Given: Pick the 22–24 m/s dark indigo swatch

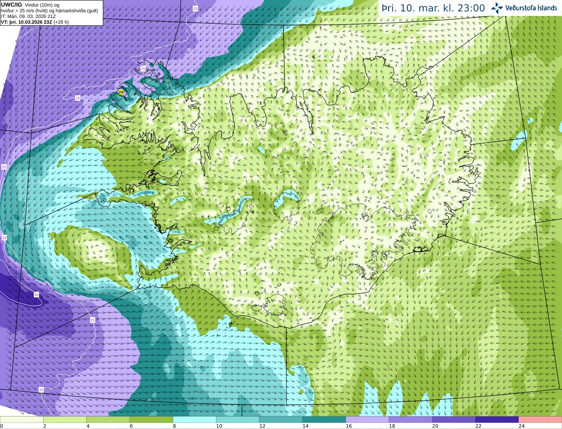Looking at the screenshot, I should 497,420.
